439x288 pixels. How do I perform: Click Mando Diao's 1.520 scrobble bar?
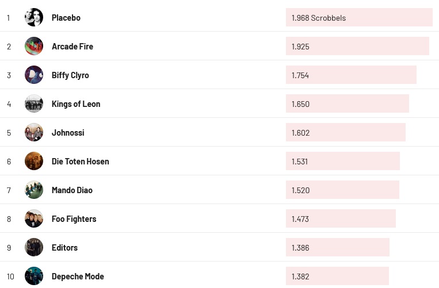tap(342, 190)
